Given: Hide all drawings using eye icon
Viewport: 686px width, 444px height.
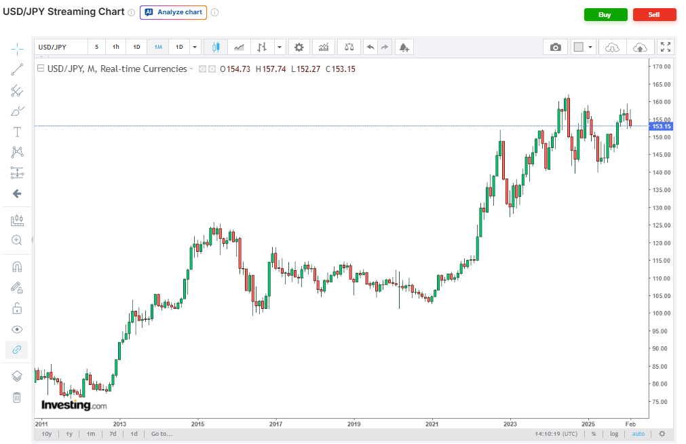Looking at the screenshot, I should click(17, 329).
